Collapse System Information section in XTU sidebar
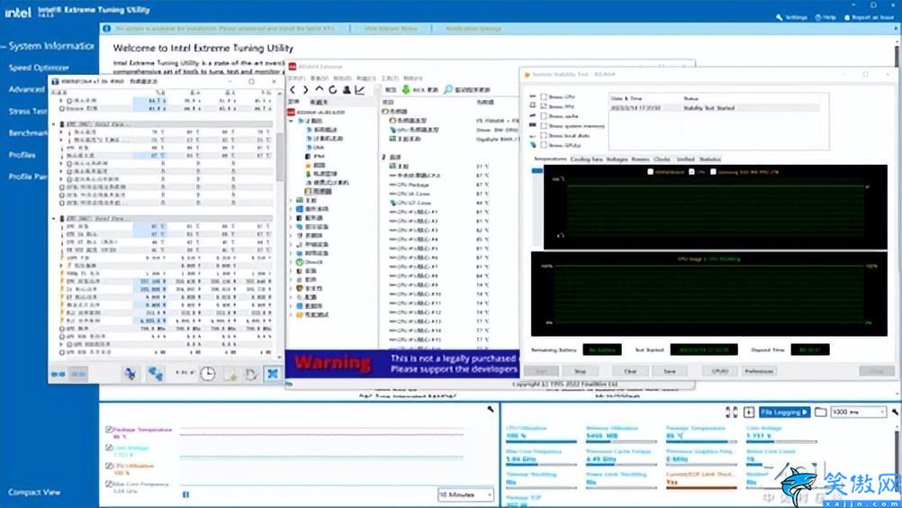Screen dimensions: 902x508 pos(4,46)
